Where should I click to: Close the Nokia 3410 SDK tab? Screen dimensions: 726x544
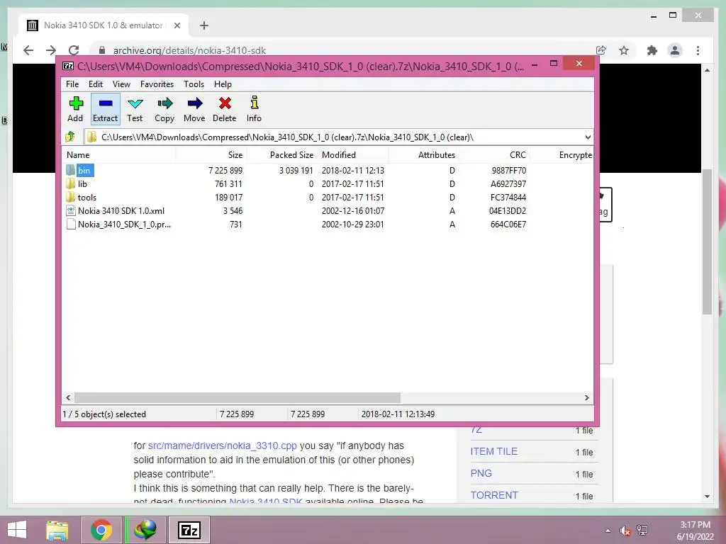click(177, 25)
